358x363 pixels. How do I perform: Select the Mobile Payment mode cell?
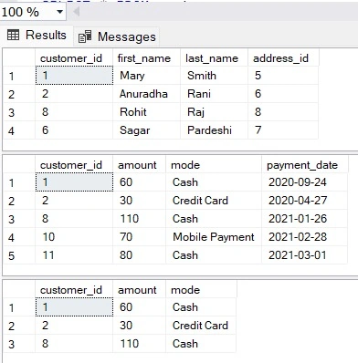214,237
